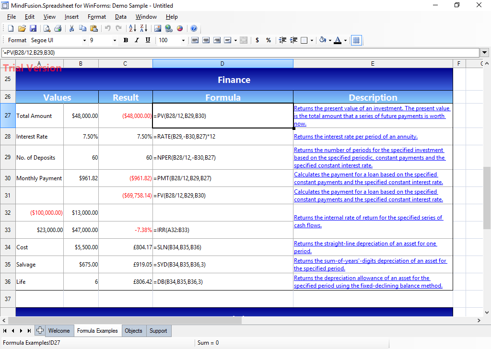Open the fill color dropdown arrow
This screenshot has height=349, width=491.
click(329, 40)
